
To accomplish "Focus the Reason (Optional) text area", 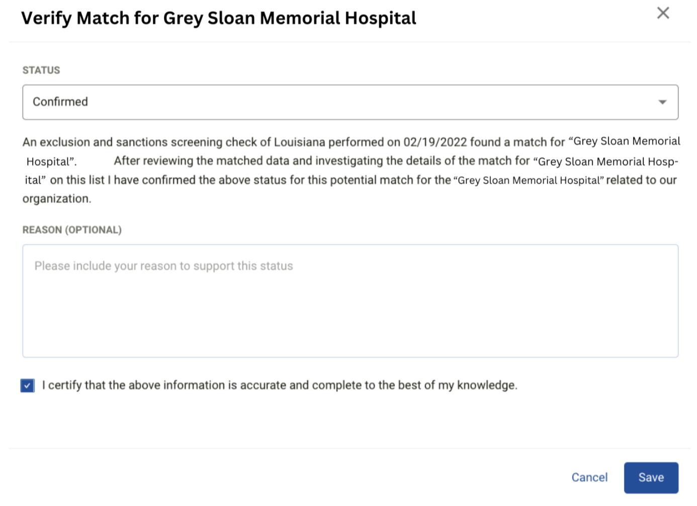I will pyautogui.click(x=350, y=301).
